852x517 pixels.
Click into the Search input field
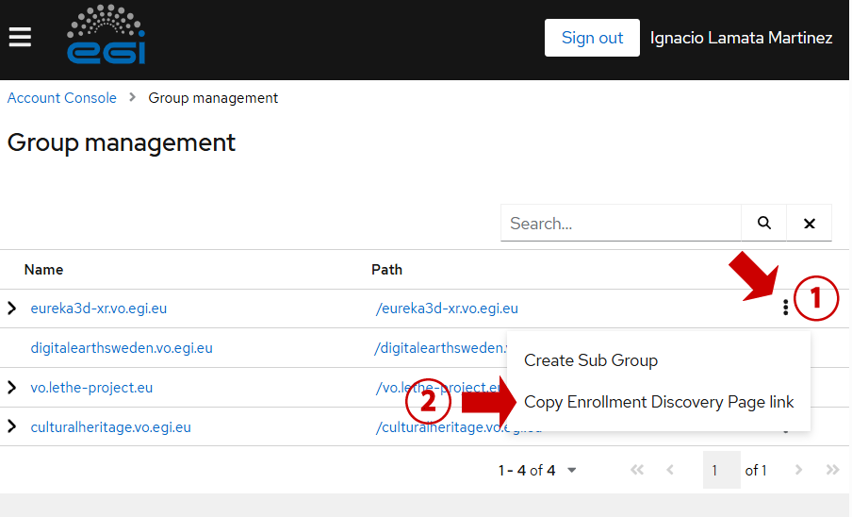coord(620,224)
